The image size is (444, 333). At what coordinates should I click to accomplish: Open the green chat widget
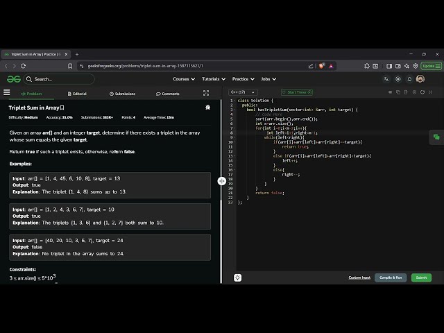(x=436, y=137)
